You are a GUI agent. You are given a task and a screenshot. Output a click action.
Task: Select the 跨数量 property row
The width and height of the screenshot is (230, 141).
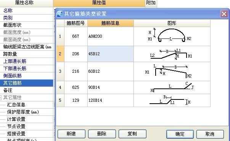(27, 54)
